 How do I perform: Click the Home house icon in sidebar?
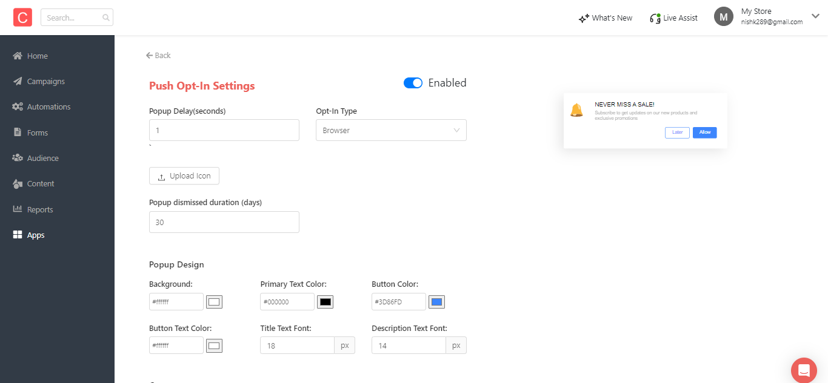point(18,56)
